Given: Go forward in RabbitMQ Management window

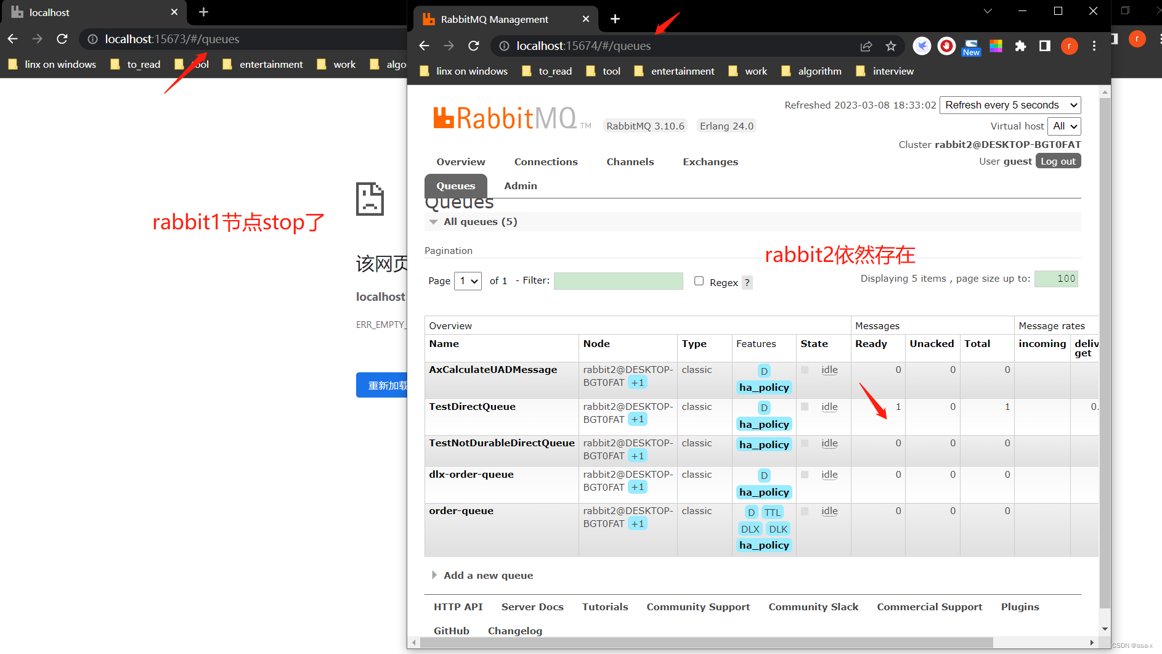Looking at the screenshot, I should 449,46.
